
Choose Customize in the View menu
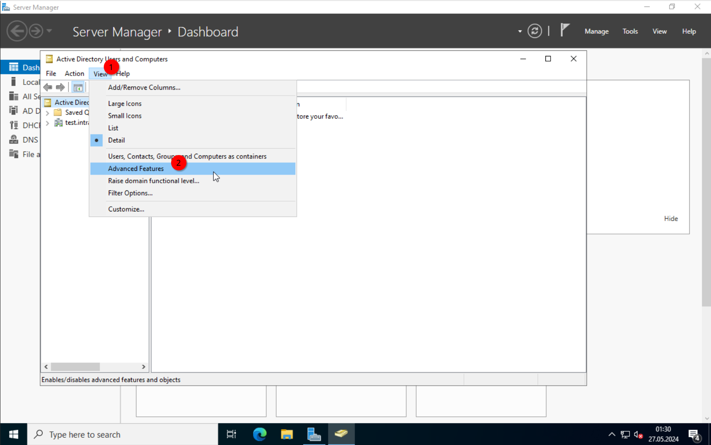click(192, 209)
